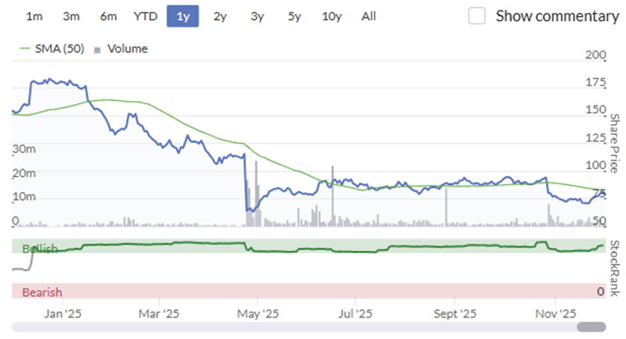Toggle the Volume legend item
626x339 pixels.
tap(121, 49)
